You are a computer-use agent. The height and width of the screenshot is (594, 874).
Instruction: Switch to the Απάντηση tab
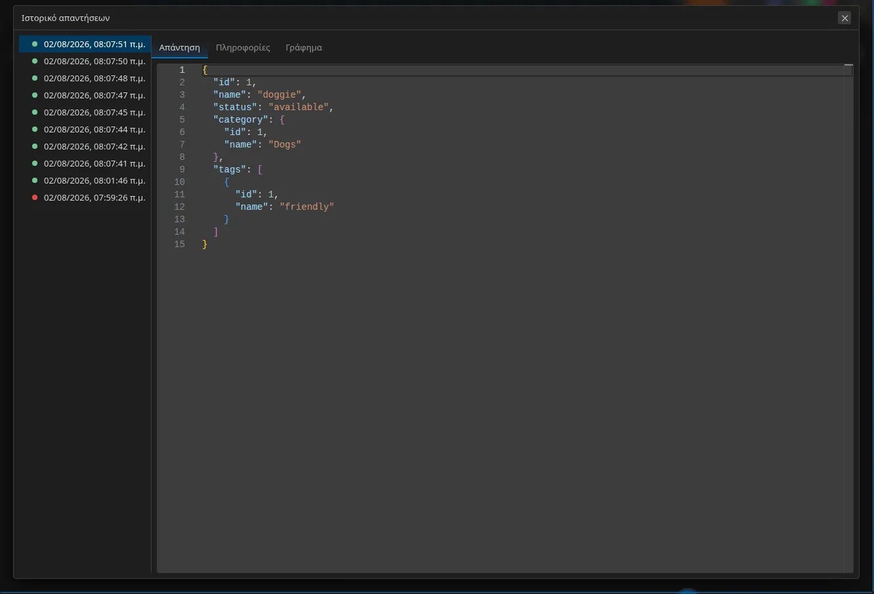pyautogui.click(x=180, y=48)
